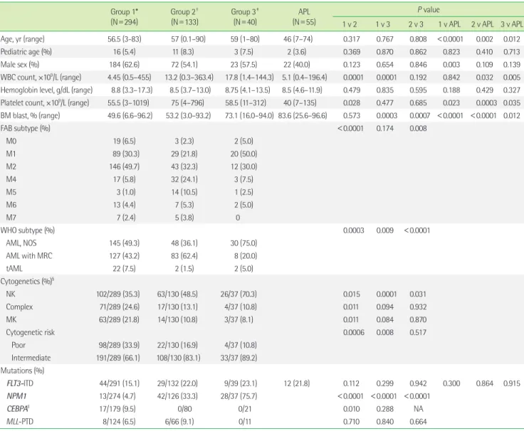Click the '2 v 3' subheader
The width and height of the screenshot is (524, 431).
(x=416, y=24)
